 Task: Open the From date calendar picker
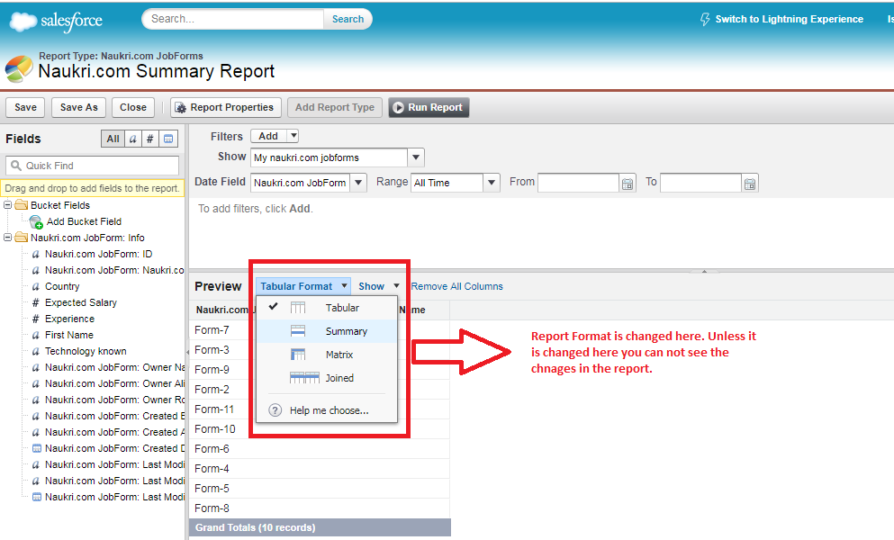tap(628, 184)
